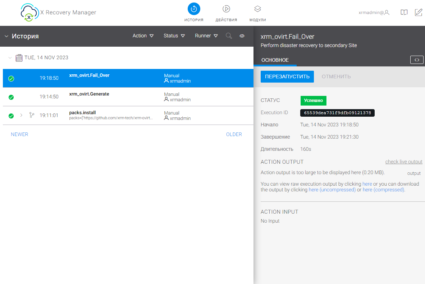Collapse the TUE, 14 NOV 2023 date group

tap(10, 57)
